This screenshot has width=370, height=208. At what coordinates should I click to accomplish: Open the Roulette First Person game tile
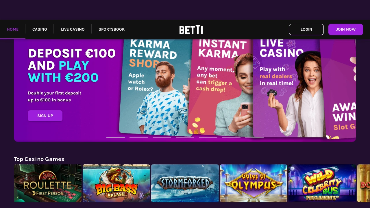[48, 183]
